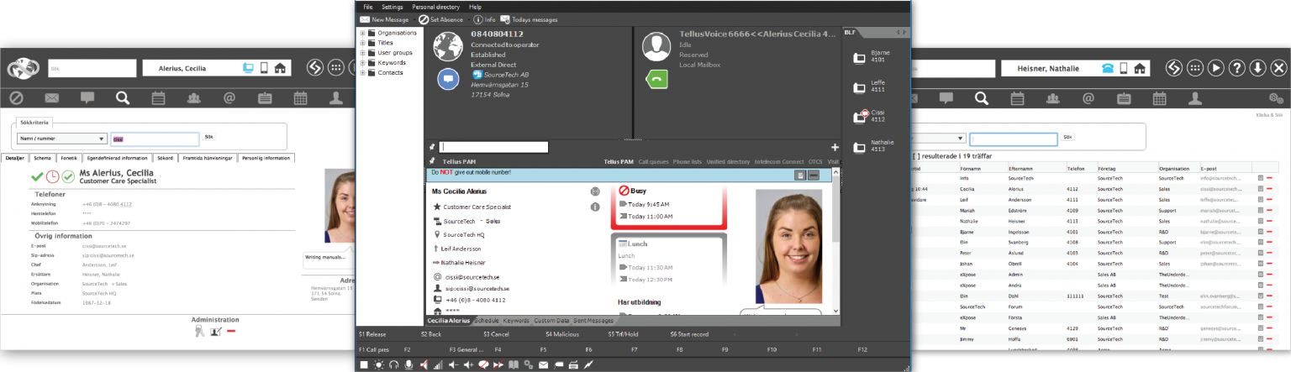This screenshot has width=1291, height=372.
Task: Click New Message in the toolbar
Action: (x=384, y=19)
